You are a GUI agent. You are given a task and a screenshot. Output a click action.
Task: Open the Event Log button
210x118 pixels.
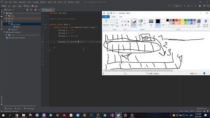(x=201, y=108)
